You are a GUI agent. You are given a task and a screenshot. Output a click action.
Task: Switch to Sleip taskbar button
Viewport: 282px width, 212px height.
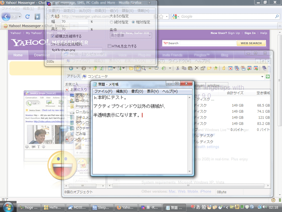tap(102, 208)
